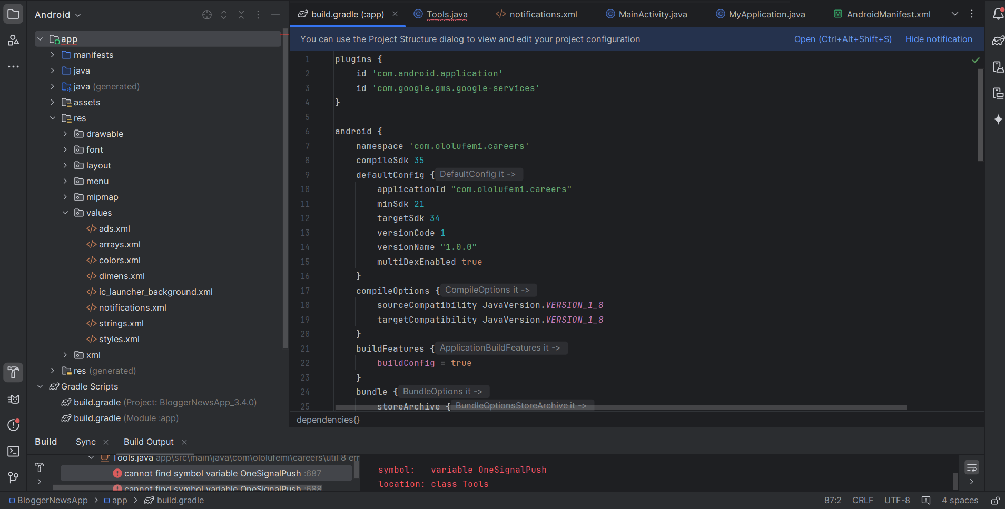
Task: Switch to AndroidManifest.xml editor tab
Action: pyautogui.click(x=882, y=14)
